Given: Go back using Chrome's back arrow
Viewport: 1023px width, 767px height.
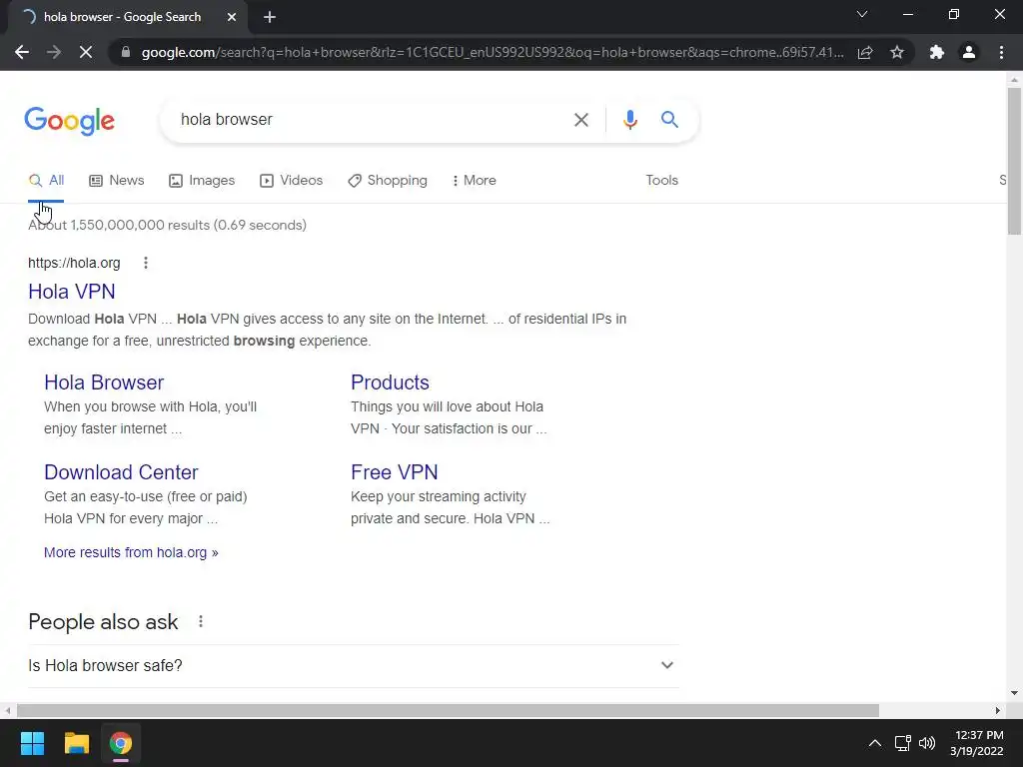Looking at the screenshot, I should pos(22,52).
